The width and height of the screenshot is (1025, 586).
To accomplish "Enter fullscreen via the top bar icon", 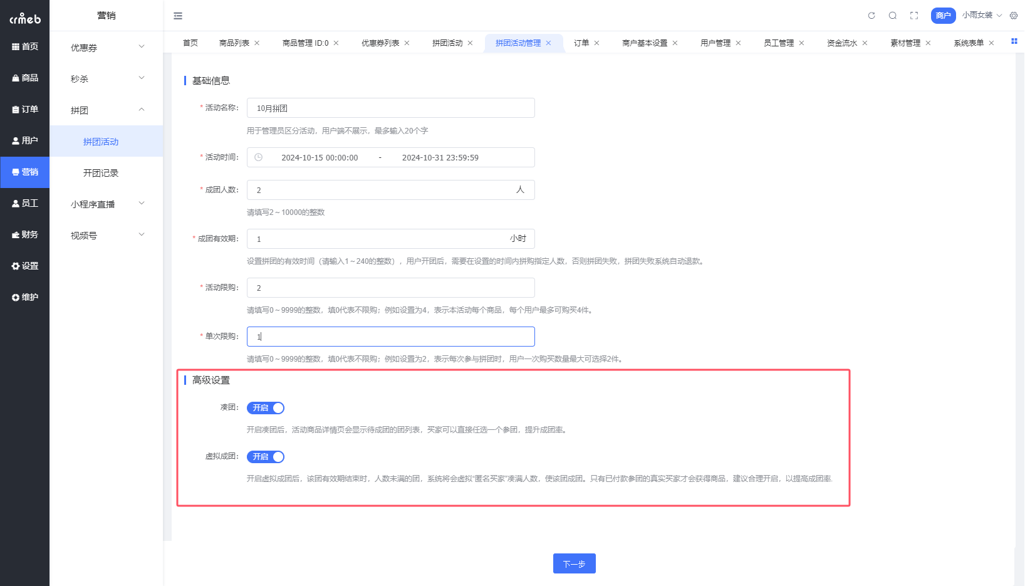I will [913, 15].
